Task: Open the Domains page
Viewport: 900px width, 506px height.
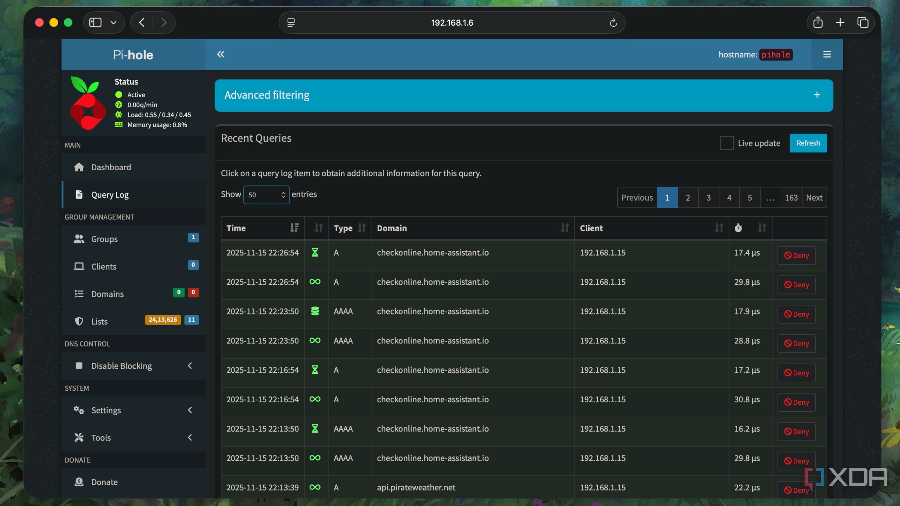Action: click(x=133, y=294)
